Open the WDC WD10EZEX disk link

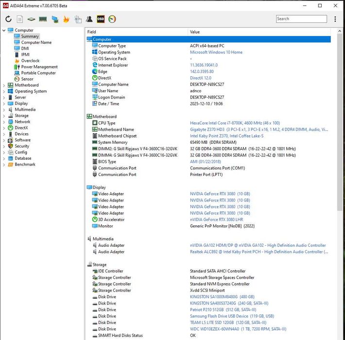[x=238, y=329]
